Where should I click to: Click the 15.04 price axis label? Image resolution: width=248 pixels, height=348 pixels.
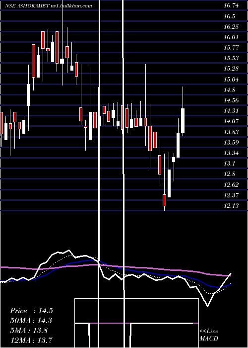pos(231,79)
